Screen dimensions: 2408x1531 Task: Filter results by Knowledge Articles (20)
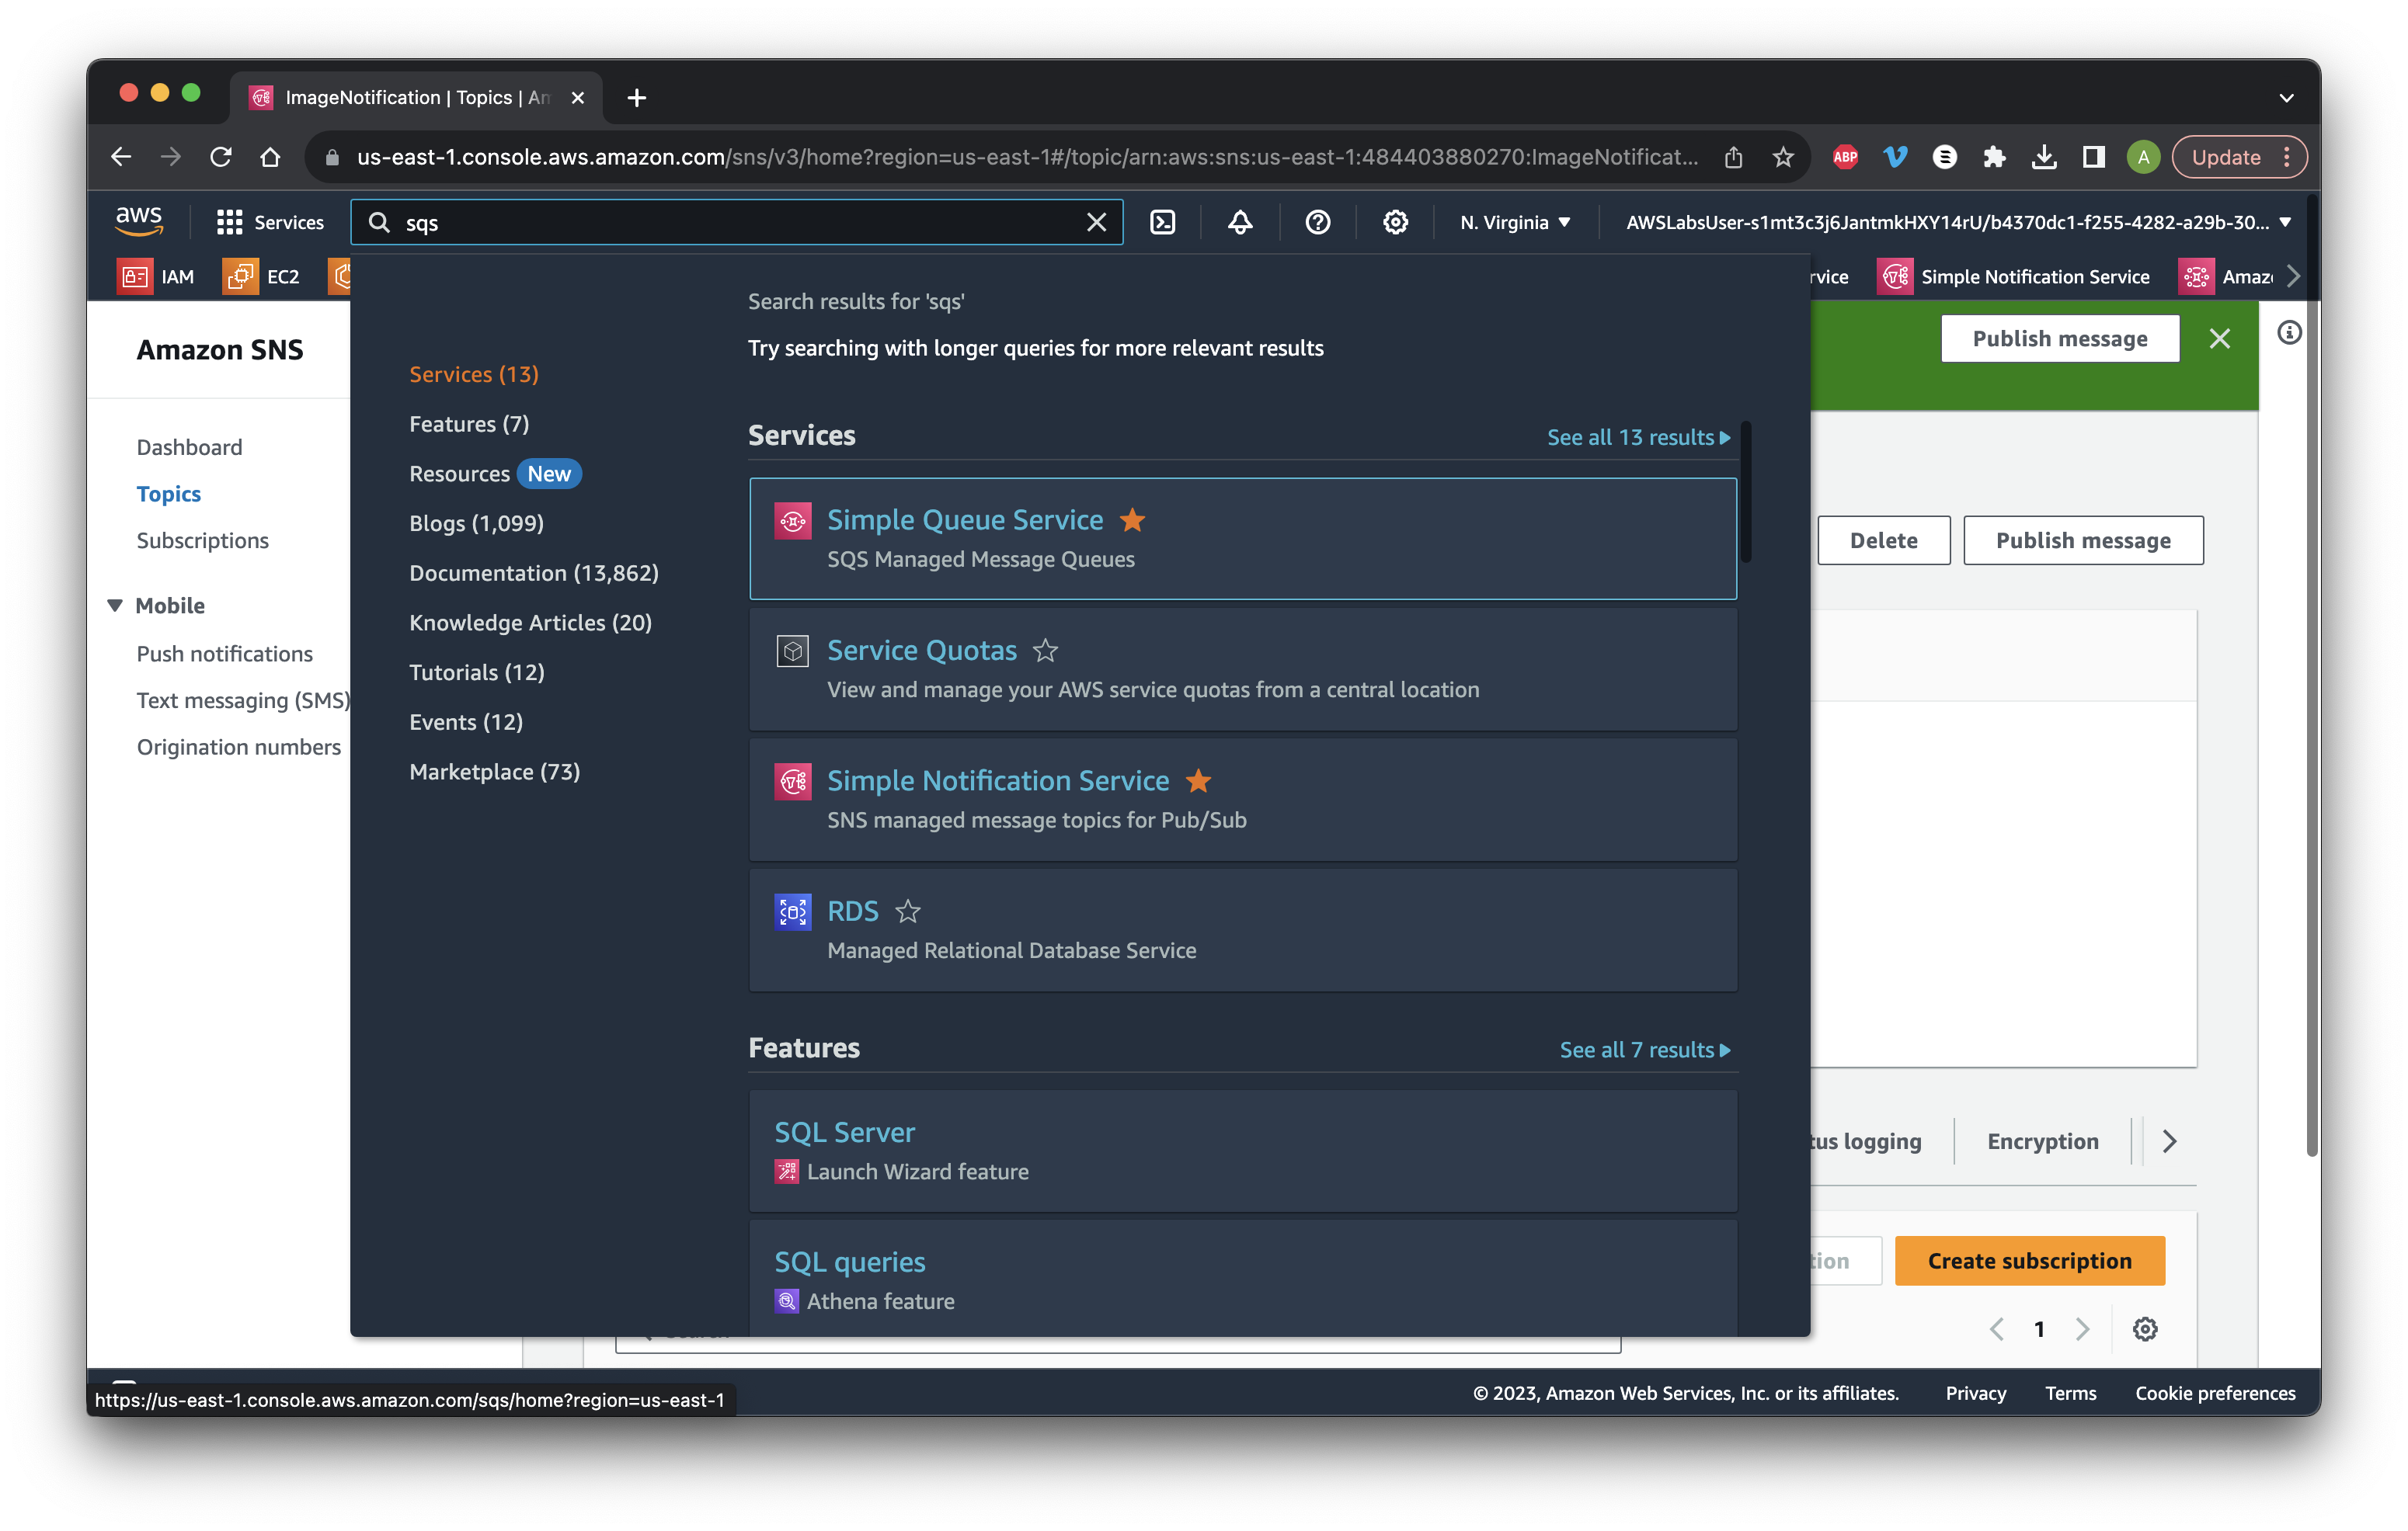pos(530,623)
